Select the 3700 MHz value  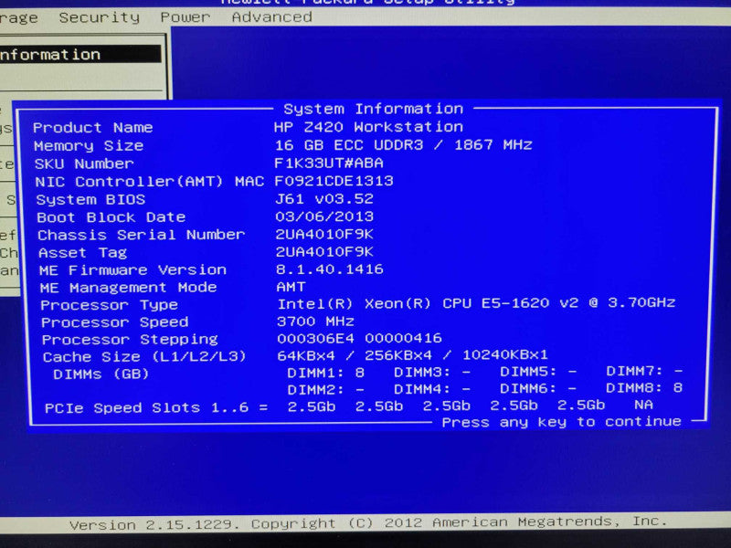coord(315,321)
